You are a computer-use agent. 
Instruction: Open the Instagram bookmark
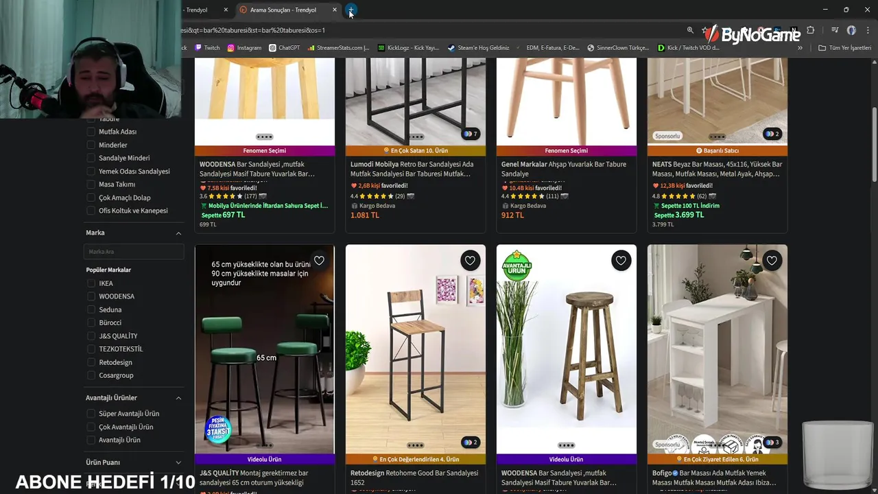244,48
